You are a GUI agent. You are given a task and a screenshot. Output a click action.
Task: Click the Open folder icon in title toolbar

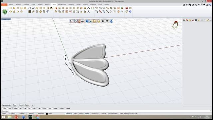click(x=184, y=5)
